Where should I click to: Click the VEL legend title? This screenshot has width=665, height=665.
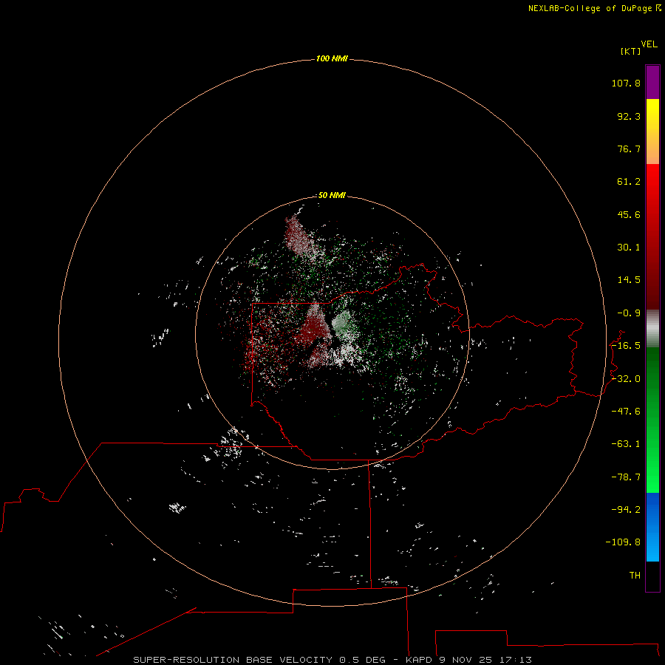649,44
